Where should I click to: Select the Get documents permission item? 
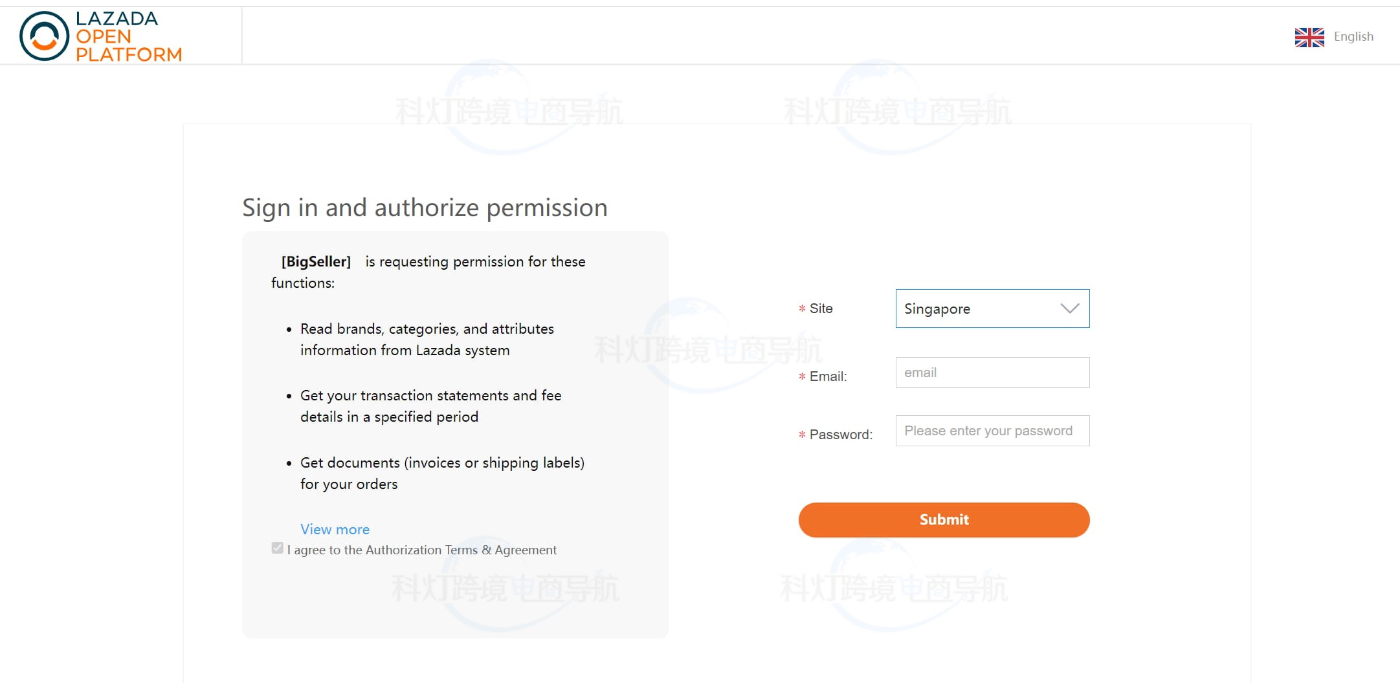pos(441,473)
